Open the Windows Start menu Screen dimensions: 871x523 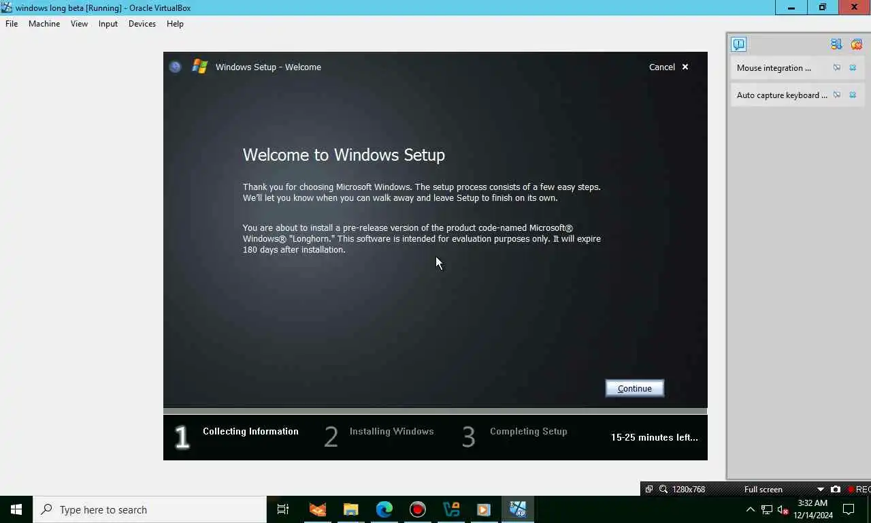[16, 509]
